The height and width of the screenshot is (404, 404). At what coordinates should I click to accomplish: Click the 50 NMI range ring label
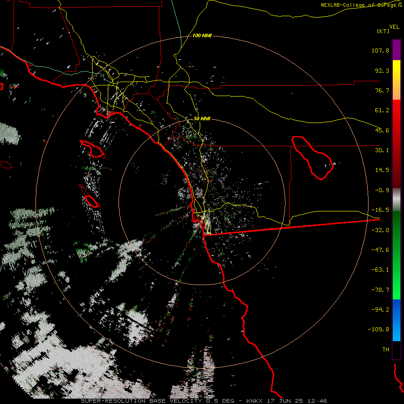[x=202, y=119]
